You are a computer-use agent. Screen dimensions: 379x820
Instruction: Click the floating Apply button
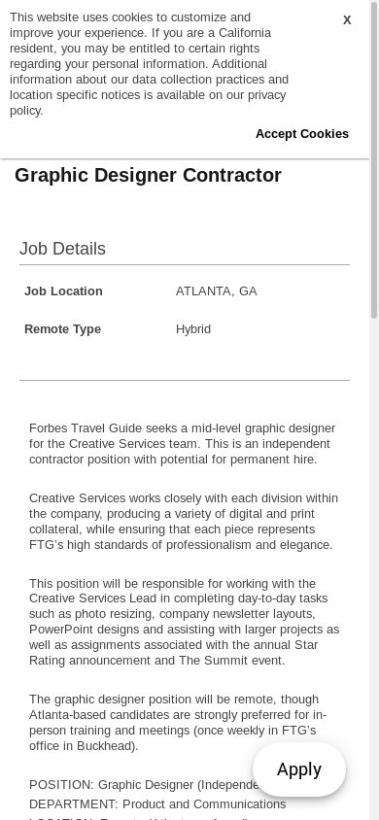click(x=299, y=769)
